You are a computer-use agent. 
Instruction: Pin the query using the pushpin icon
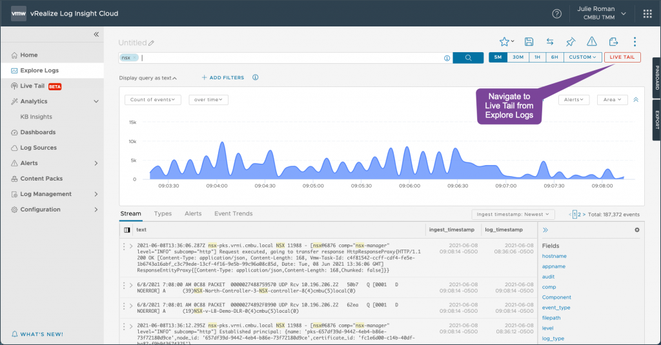tap(570, 42)
